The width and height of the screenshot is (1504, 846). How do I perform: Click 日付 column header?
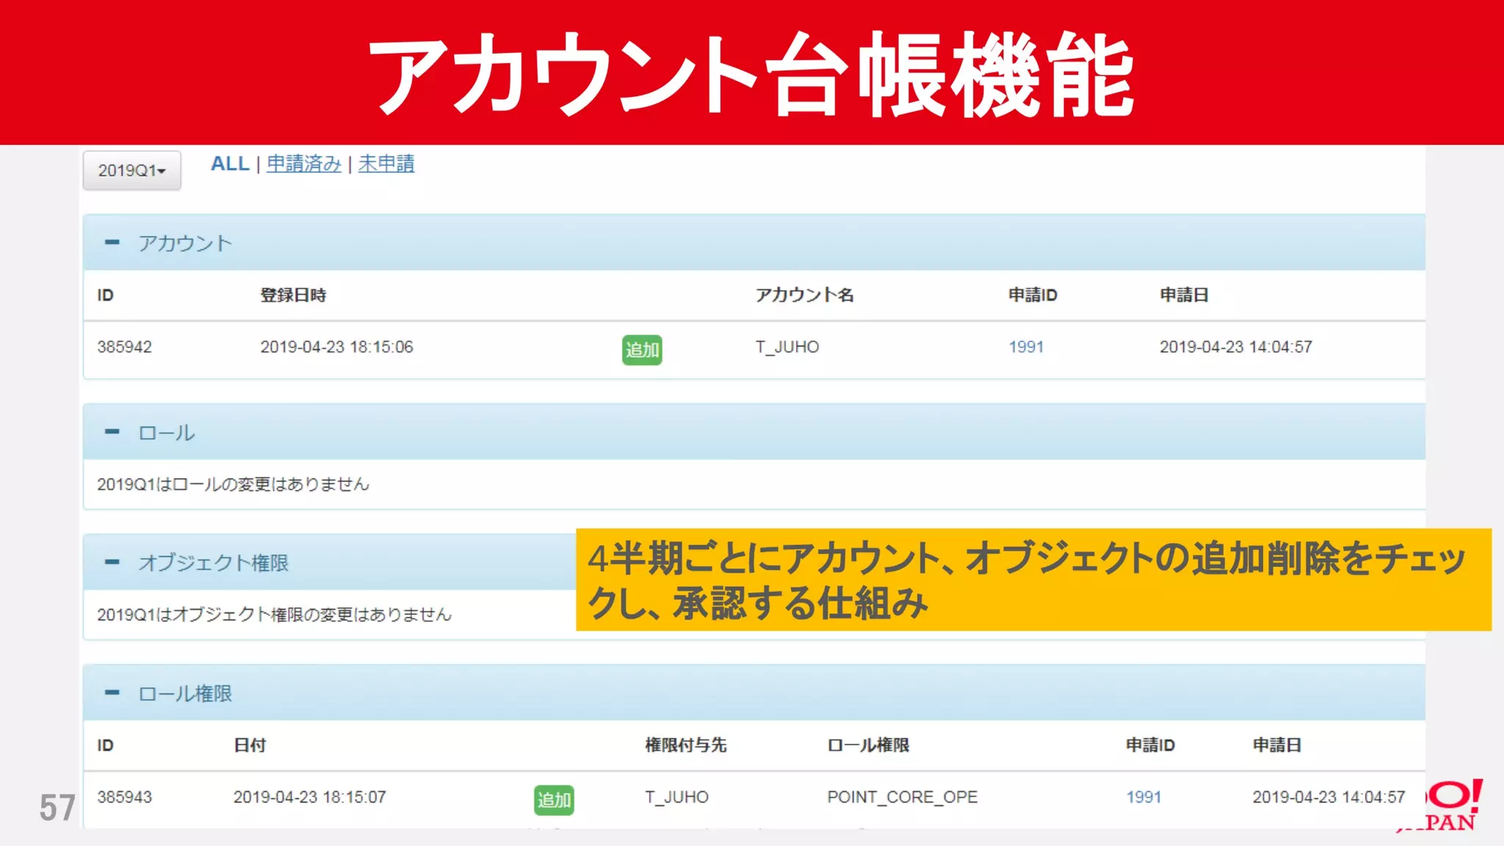pyautogui.click(x=249, y=745)
